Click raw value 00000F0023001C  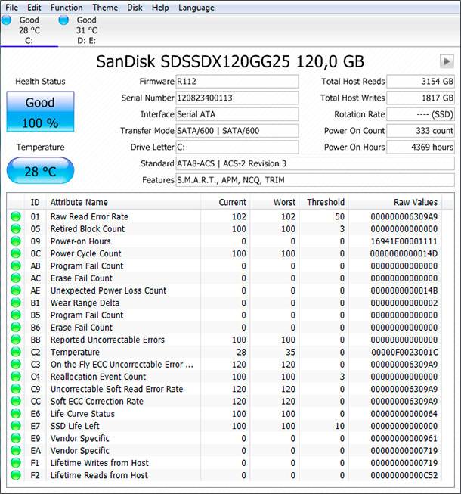tap(404, 352)
